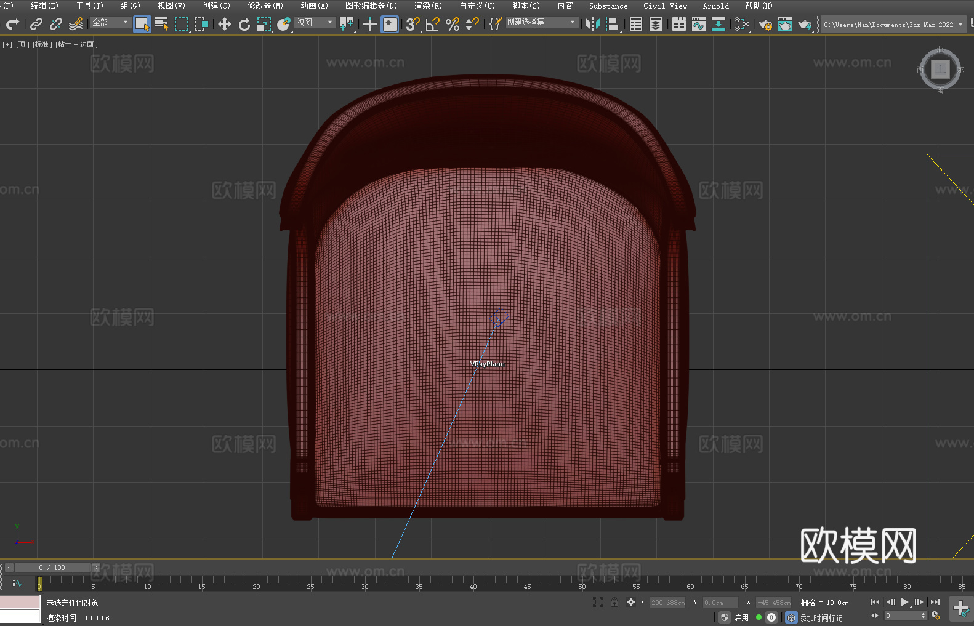The image size is (974, 626).
Task: Click Render Production teapot icon
Action: point(805,24)
